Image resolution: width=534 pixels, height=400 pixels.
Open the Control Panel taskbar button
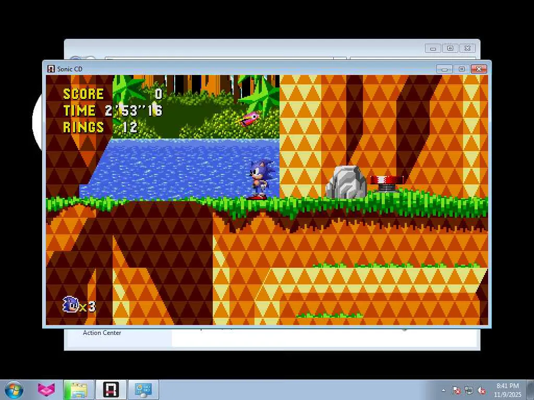(x=143, y=390)
